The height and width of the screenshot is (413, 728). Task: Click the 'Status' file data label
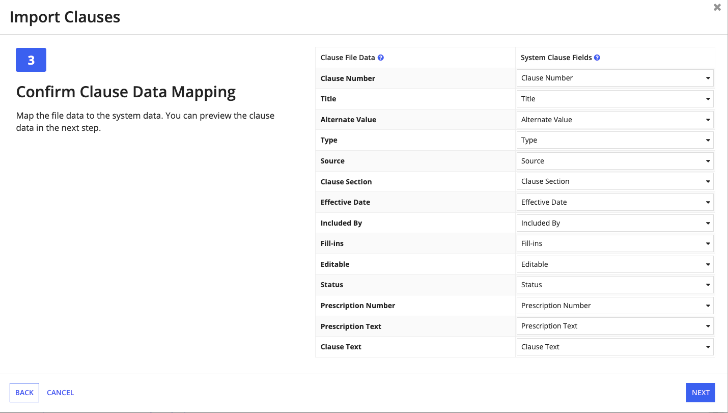point(332,285)
